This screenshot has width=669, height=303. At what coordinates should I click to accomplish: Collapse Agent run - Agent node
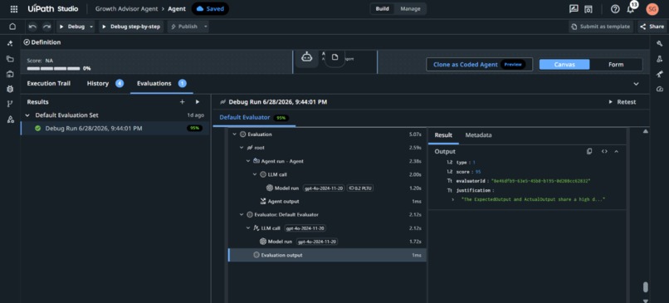248,161
